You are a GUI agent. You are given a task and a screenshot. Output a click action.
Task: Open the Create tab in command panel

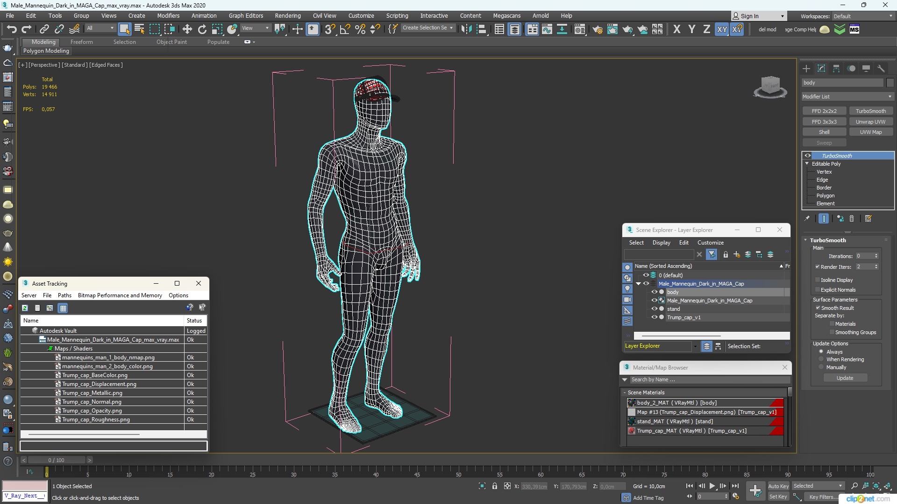click(806, 69)
